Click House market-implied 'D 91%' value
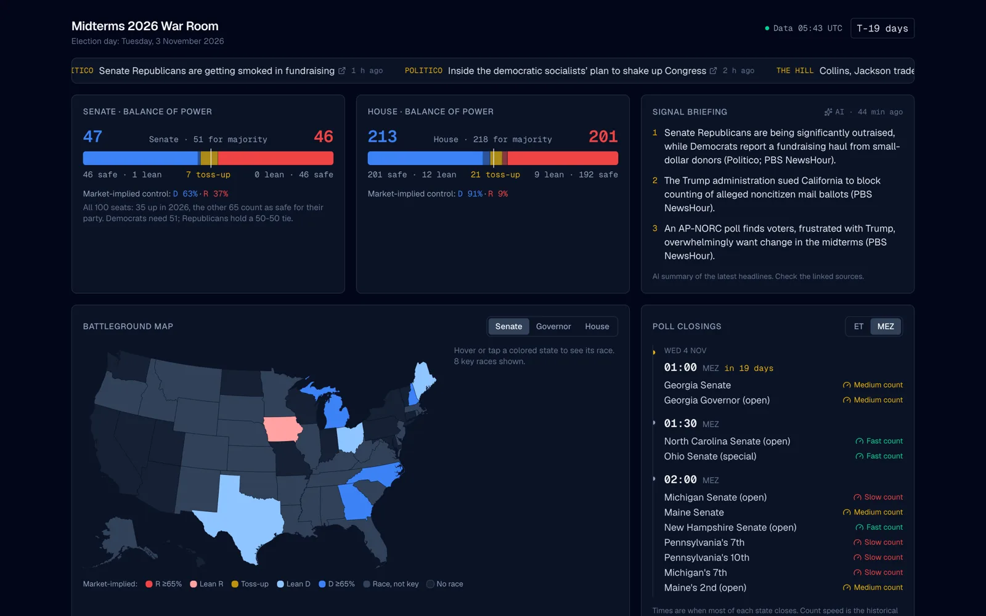 pyautogui.click(x=470, y=194)
